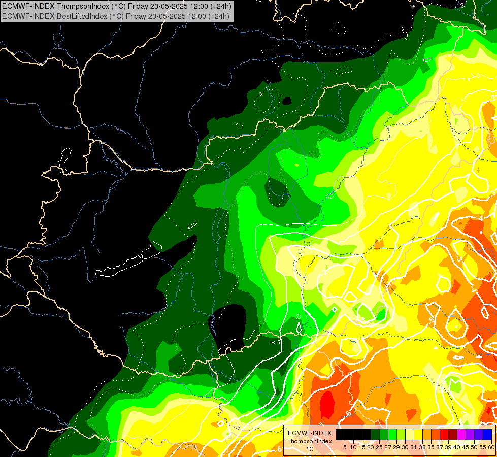Viewport: 497px width, 457px height.
Task: Click the legend tick value 31
Action: click(x=414, y=447)
